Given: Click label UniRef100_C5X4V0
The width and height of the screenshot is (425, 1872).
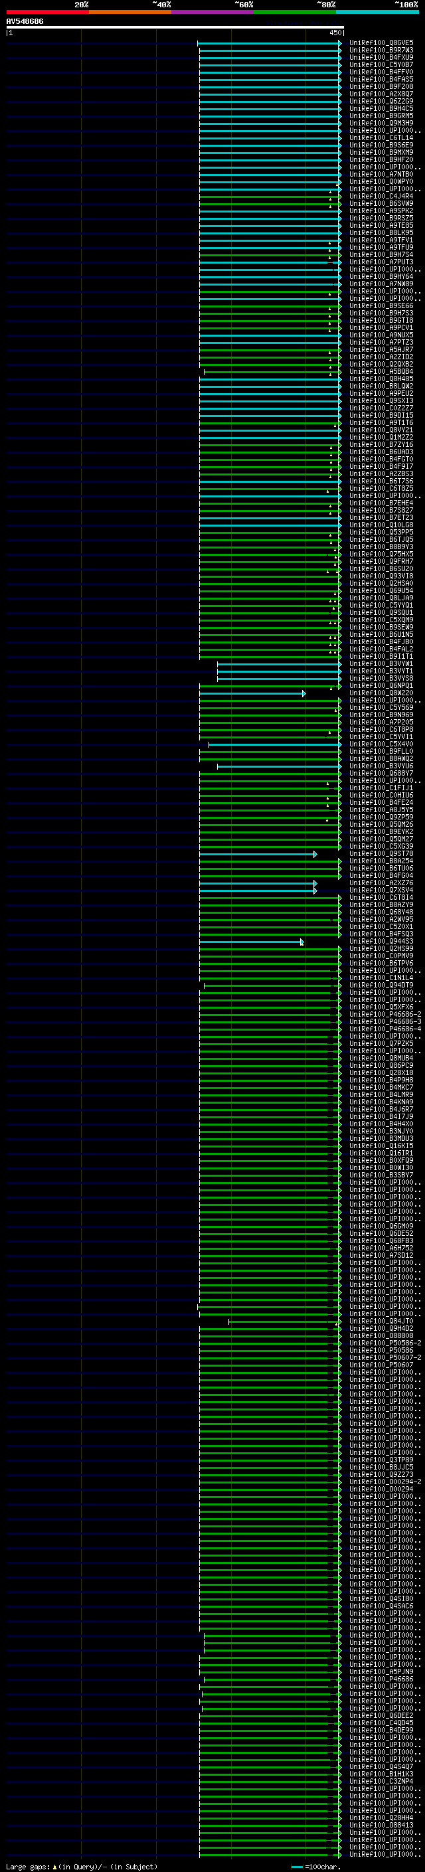Looking at the screenshot, I should (381, 744).
